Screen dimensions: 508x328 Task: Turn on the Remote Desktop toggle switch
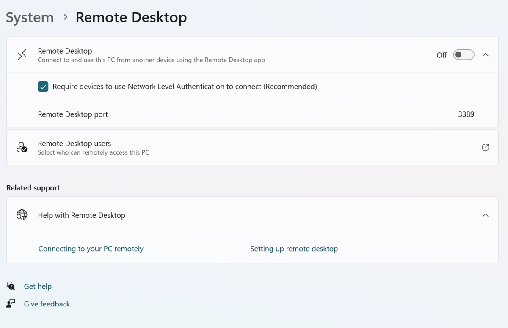[x=464, y=55]
